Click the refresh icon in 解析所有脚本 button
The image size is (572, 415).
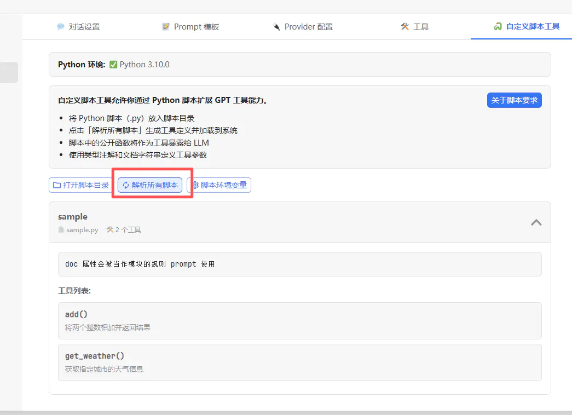point(125,185)
